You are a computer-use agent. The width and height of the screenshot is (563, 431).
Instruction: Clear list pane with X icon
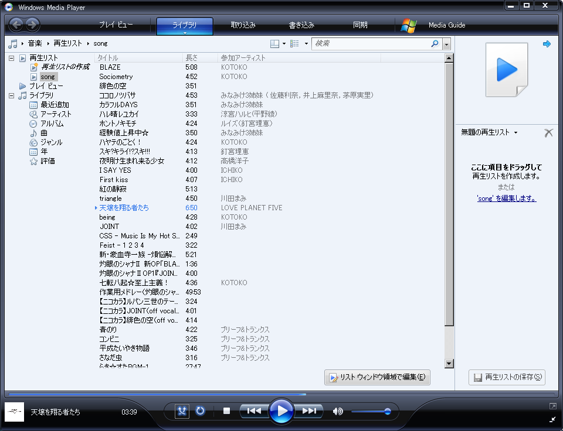(548, 133)
